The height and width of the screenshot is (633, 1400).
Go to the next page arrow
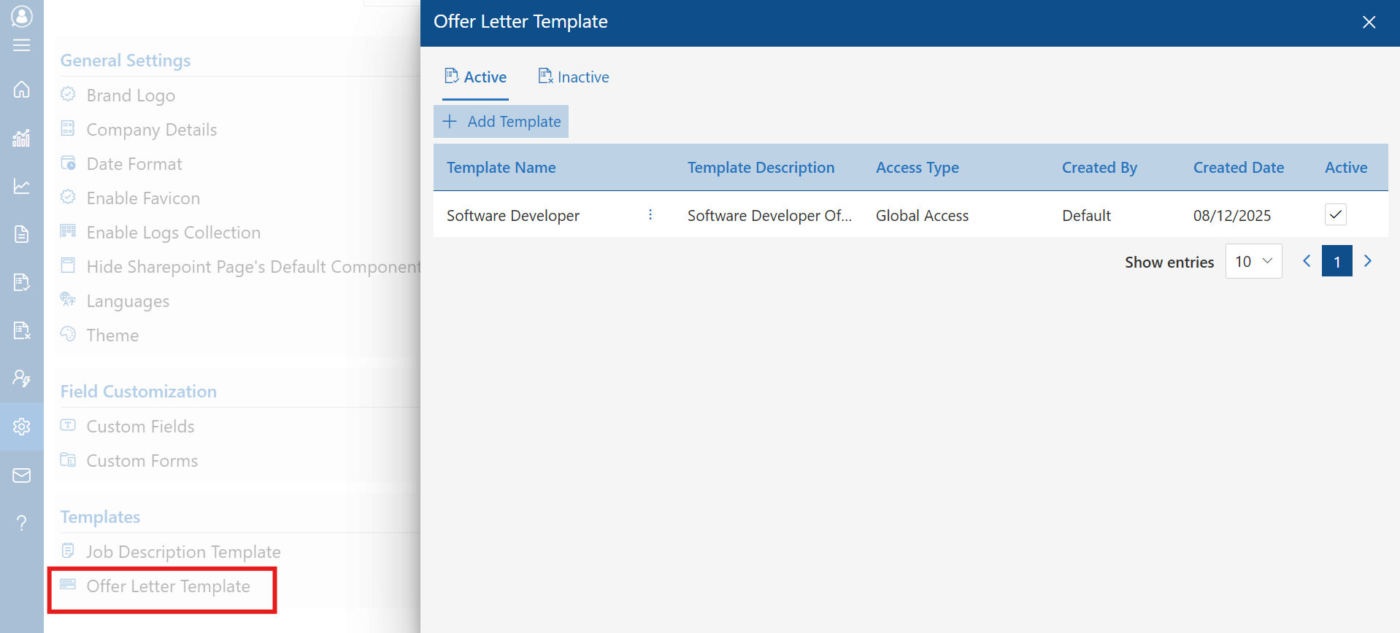1368,261
